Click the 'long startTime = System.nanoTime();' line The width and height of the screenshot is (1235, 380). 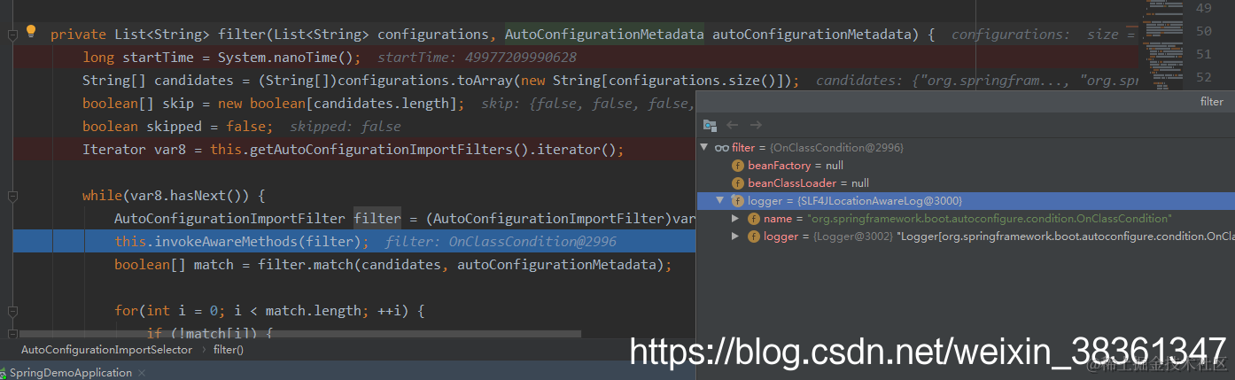221,58
